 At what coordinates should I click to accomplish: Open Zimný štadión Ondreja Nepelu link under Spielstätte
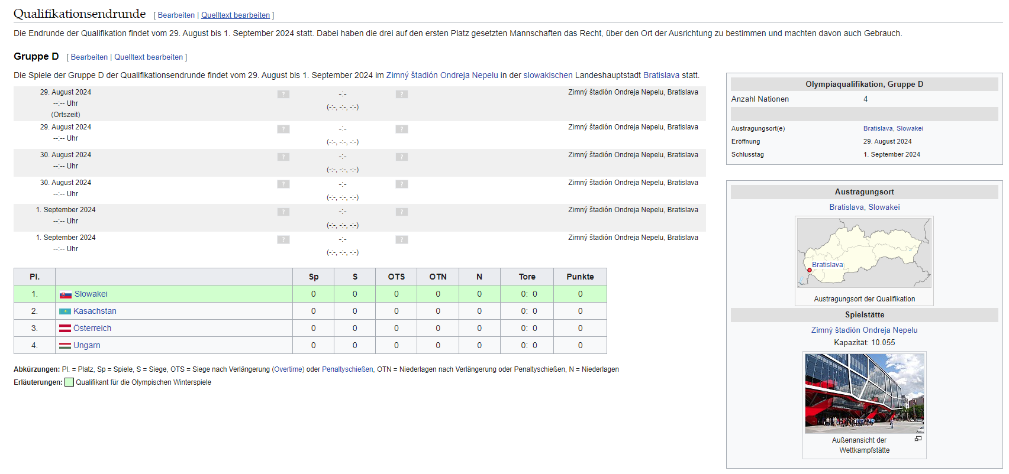pos(864,330)
